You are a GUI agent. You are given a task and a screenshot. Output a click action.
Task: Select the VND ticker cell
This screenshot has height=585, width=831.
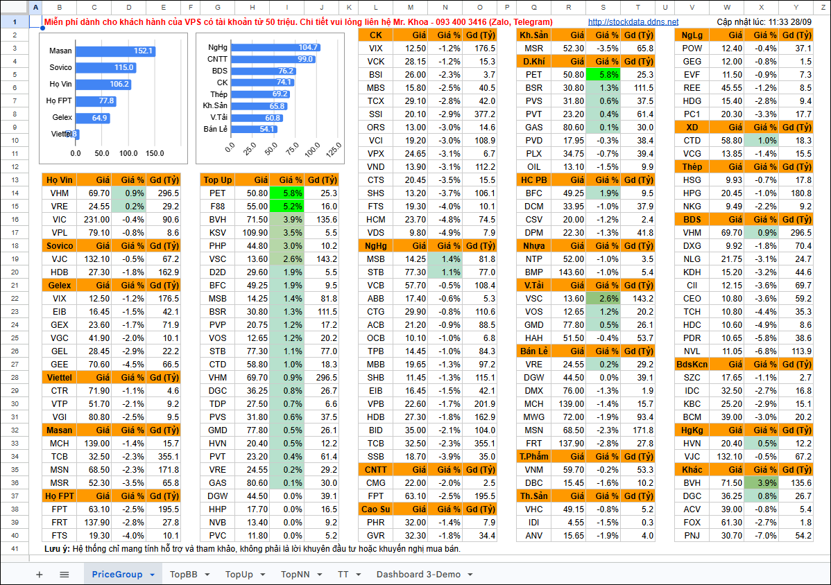376,167
